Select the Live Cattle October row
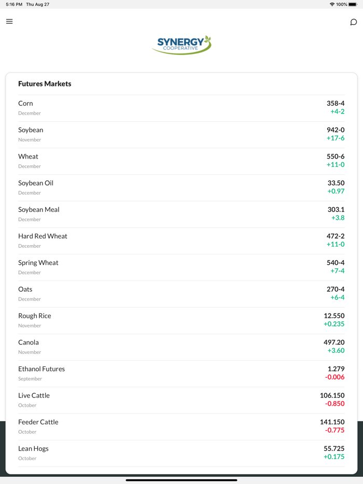The height and width of the screenshot is (484, 363). click(x=181, y=400)
